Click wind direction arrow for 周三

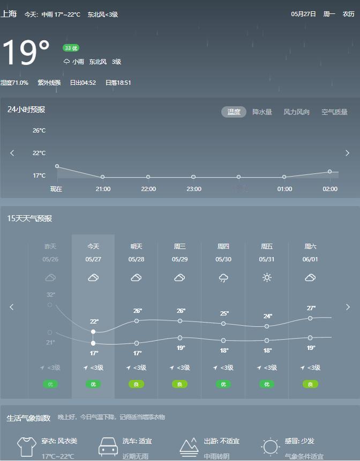[171, 368]
